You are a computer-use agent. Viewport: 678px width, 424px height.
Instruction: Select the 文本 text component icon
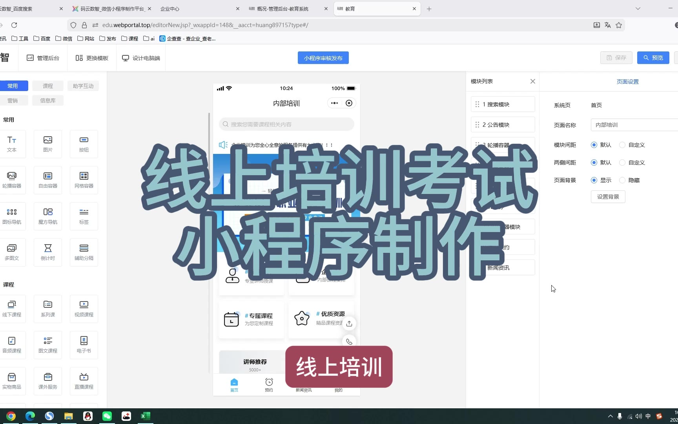tap(12, 144)
